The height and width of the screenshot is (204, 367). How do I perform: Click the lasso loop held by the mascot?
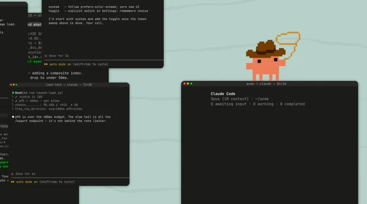[x=288, y=38]
